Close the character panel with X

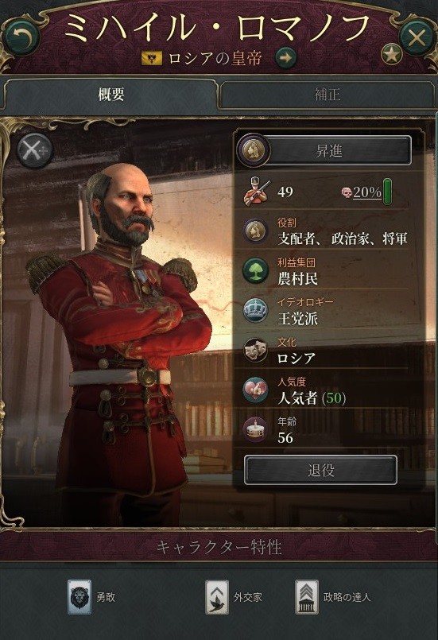pos(417,38)
